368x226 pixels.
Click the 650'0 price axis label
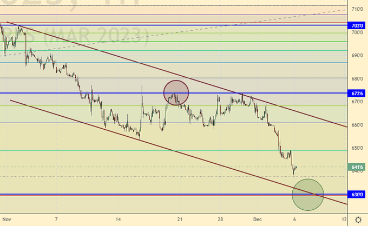pos(357,148)
